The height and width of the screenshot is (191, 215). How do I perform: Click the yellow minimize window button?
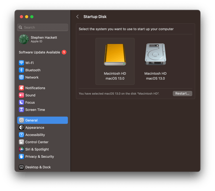pyautogui.click(x=26, y=17)
